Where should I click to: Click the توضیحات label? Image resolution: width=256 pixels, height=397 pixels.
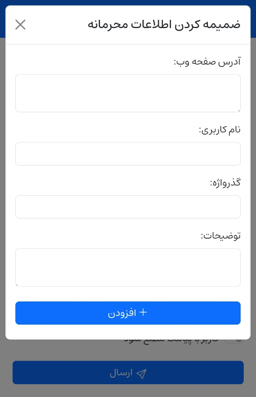221,236
